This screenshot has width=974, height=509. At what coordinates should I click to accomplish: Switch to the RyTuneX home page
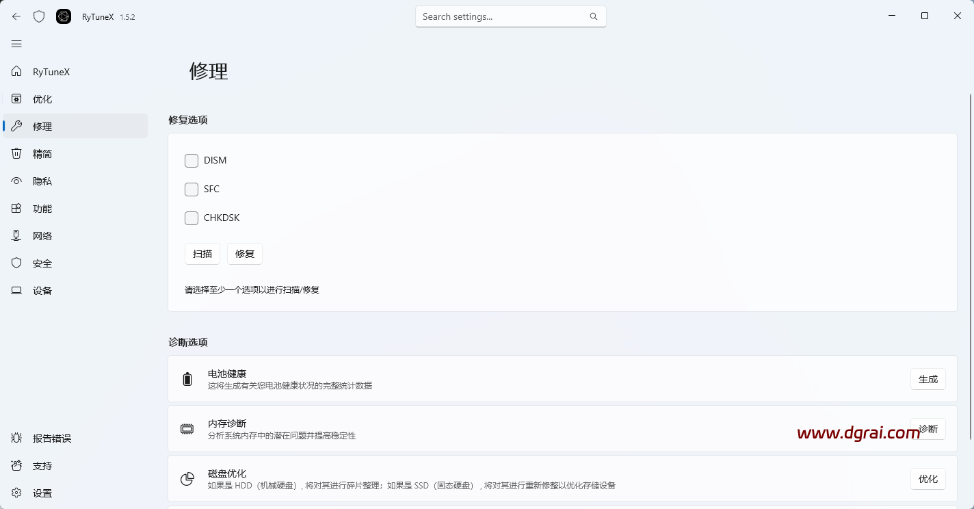16,71
